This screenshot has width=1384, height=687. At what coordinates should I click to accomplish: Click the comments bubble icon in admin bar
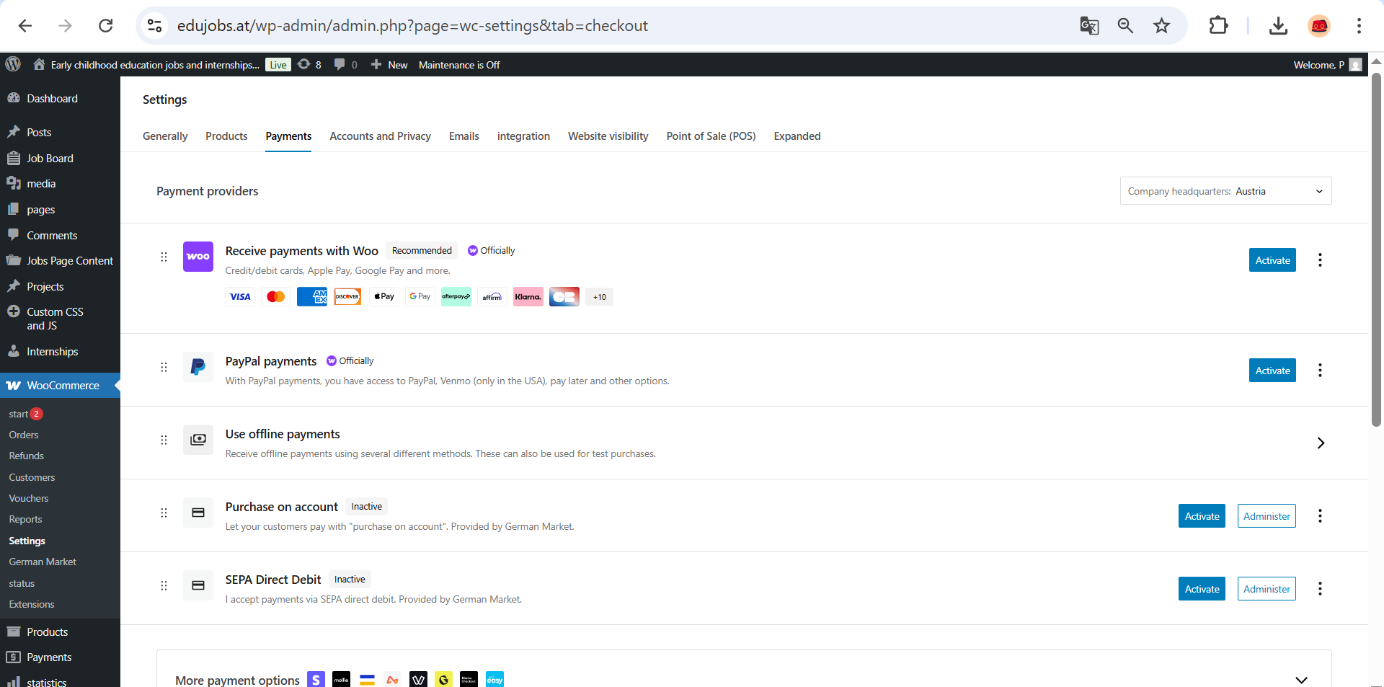point(340,64)
